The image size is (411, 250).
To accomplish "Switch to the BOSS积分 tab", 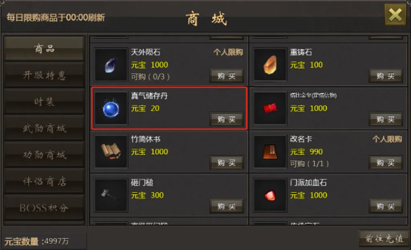I will (44, 208).
